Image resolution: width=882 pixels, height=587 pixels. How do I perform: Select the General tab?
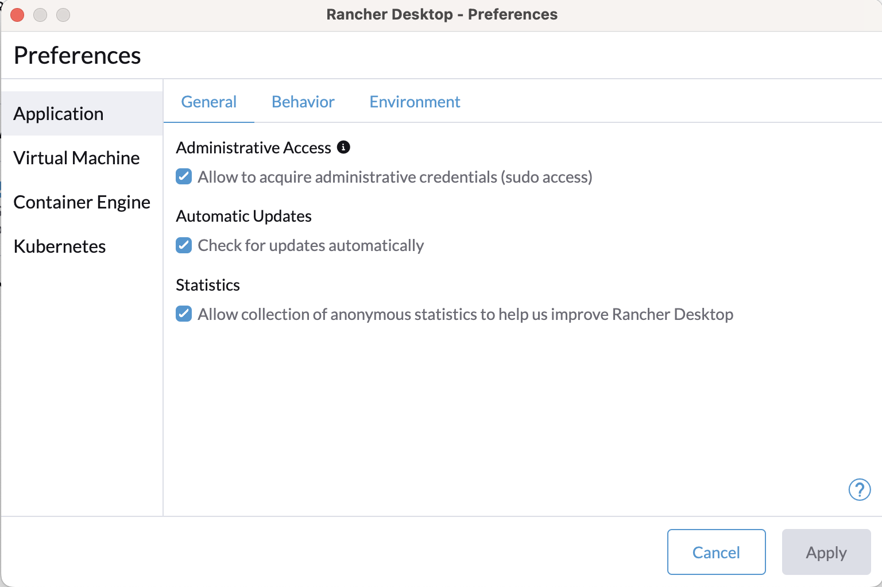209,102
